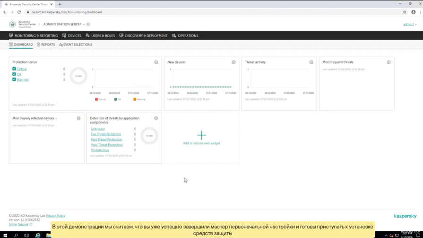The image size is (423, 238).
Task: Click the Detection of threats donut chart
Action: coord(149,136)
